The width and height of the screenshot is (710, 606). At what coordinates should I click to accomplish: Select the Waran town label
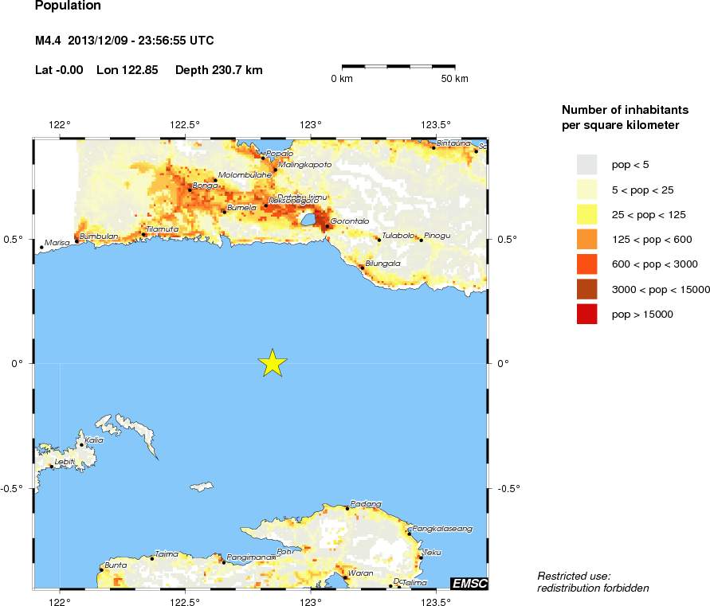point(361,573)
